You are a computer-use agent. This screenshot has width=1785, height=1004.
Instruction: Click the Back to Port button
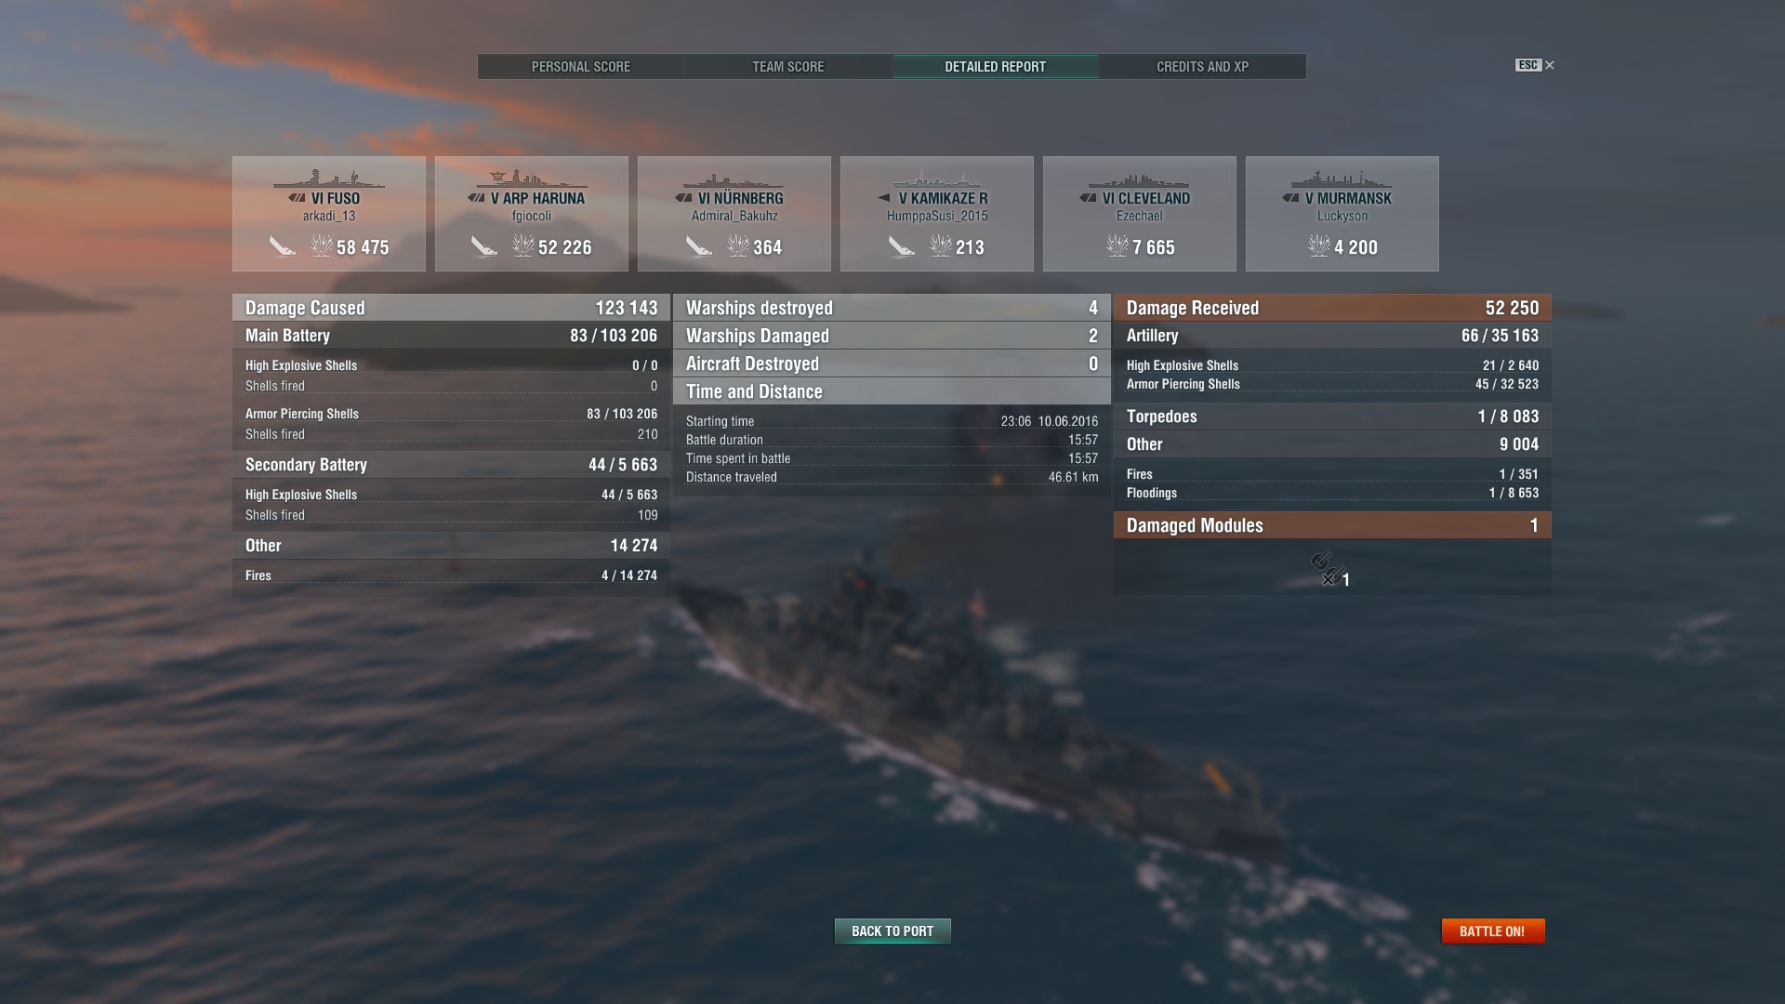pyautogui.click(x=892, y=931)
